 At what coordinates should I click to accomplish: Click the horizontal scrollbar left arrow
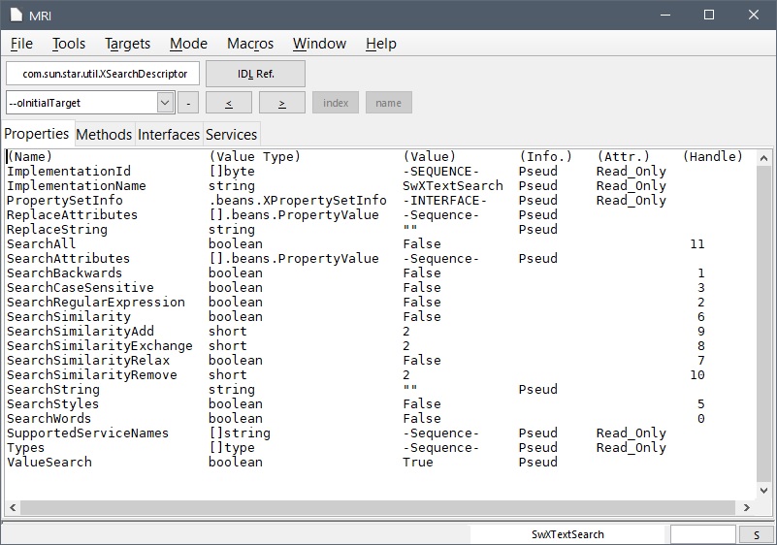[x=13, y=507]
